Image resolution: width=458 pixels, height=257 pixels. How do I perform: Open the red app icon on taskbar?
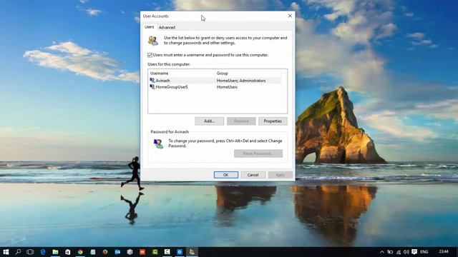pyautogui.click(x=142, y=252)
